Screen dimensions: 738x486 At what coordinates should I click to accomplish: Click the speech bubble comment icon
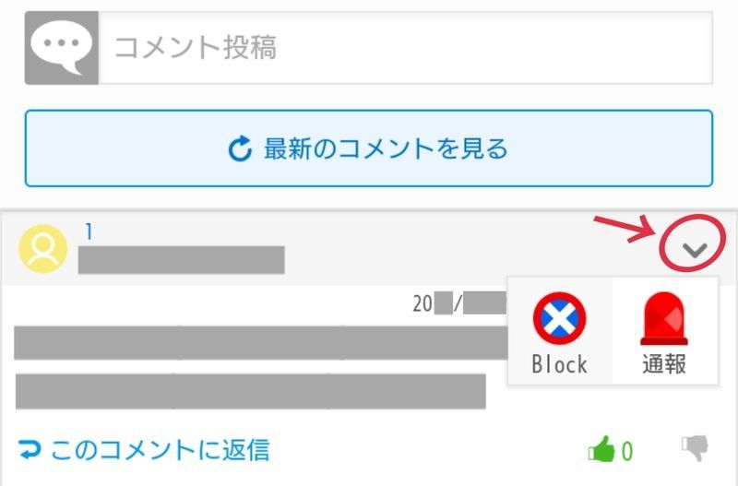pyautogui.click(x=61, y=48)
